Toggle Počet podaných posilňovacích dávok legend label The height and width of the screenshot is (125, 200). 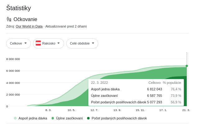tap(119, 118)
